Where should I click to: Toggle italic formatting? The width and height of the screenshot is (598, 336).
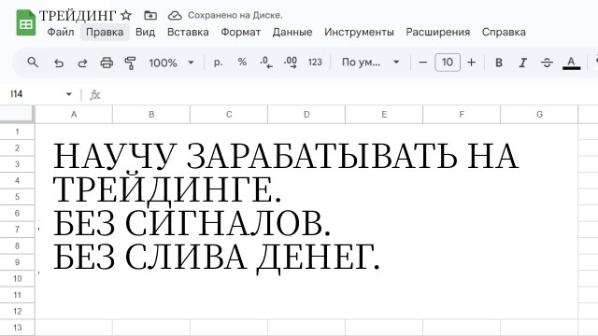click(522, 63)
